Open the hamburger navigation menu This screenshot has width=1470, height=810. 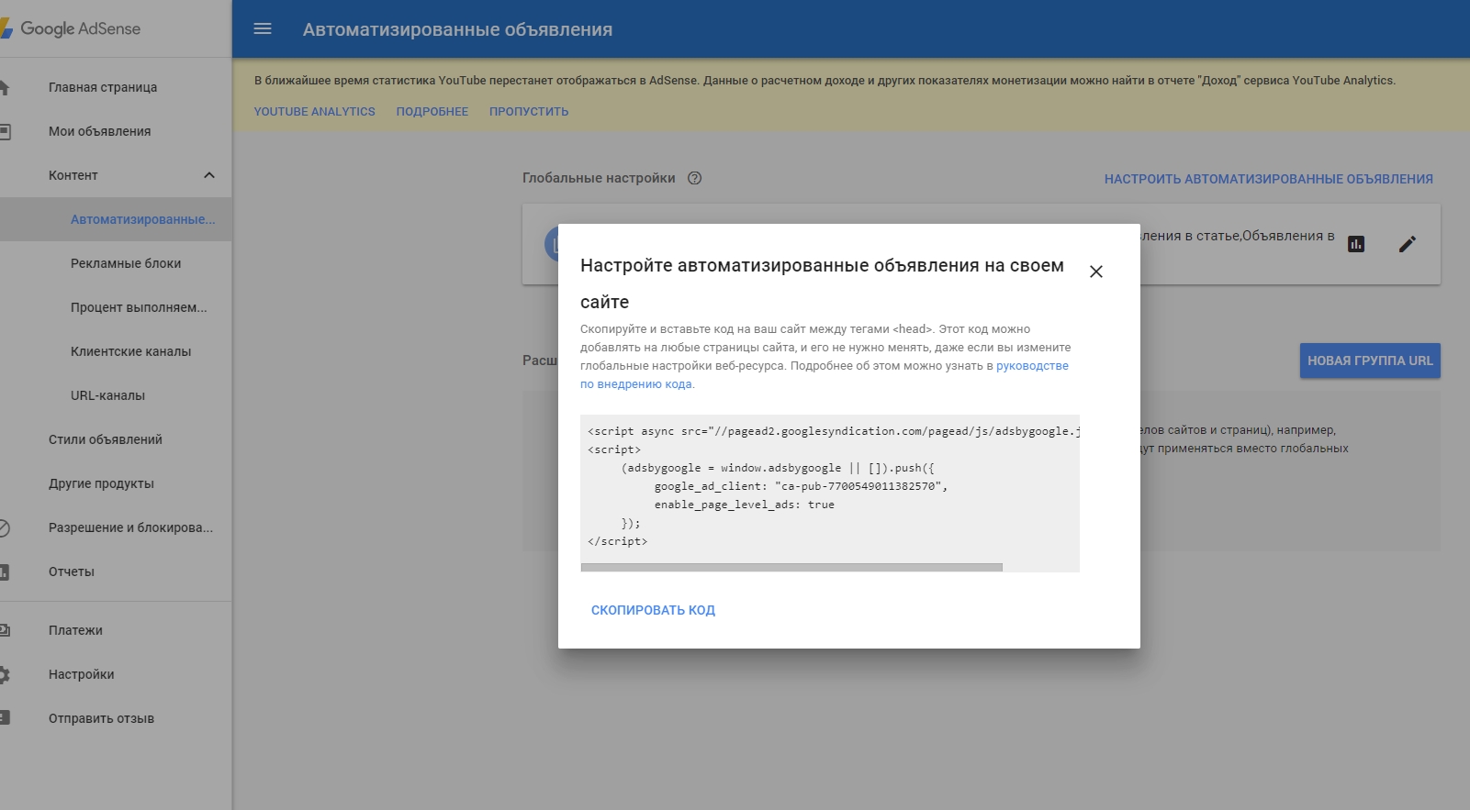coord(263,28)
